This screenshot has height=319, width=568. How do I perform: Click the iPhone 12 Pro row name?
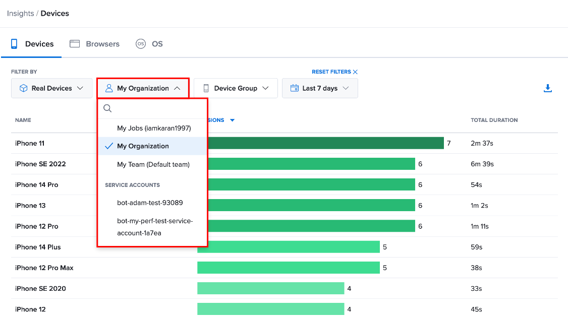click(x=37, y=226)
